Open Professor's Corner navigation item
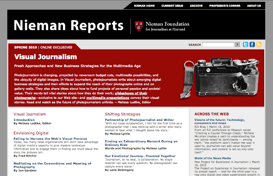 [x=225, y=6]
